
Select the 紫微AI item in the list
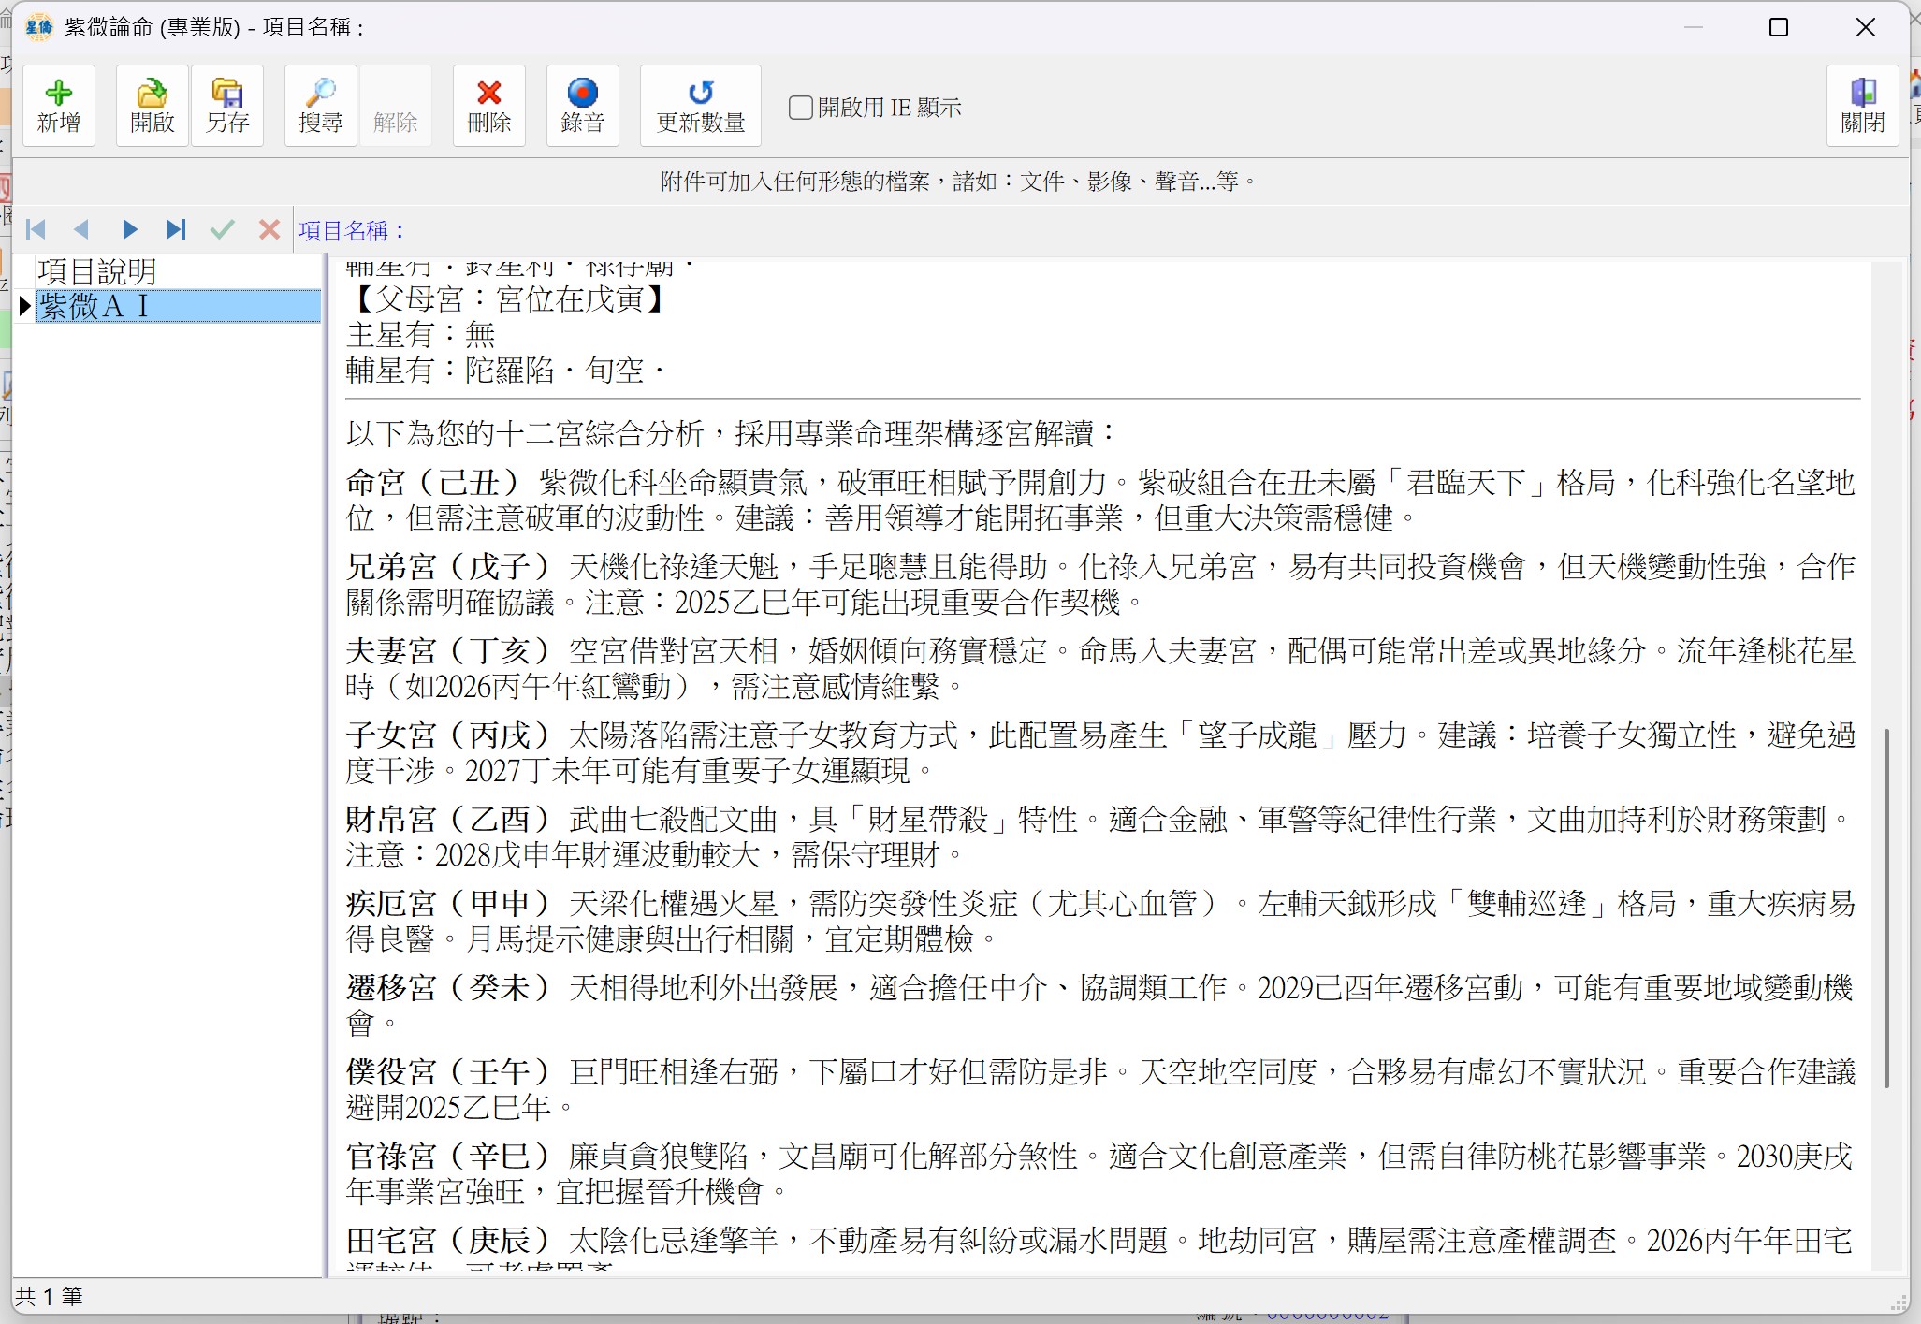click(x=178, y=306)
